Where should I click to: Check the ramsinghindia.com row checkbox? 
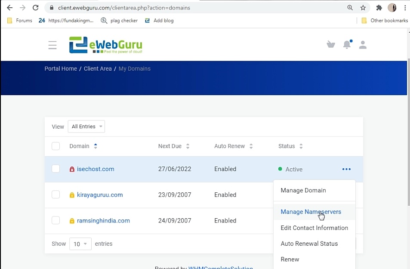[x=55, y=220]
